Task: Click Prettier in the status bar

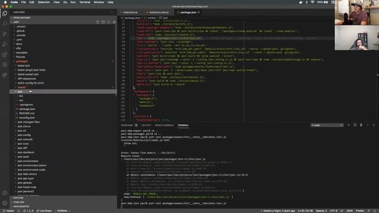Action: pos(360,211)
